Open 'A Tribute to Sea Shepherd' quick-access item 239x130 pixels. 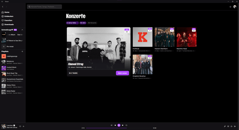(13, 41)
